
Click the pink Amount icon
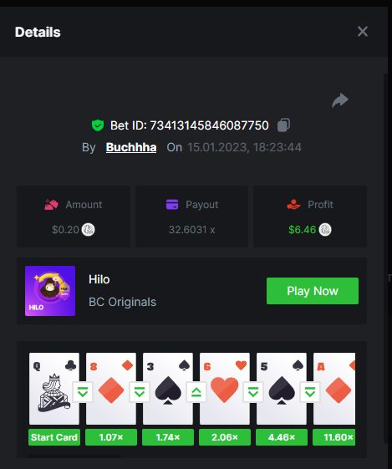click(x=51, y=205)
